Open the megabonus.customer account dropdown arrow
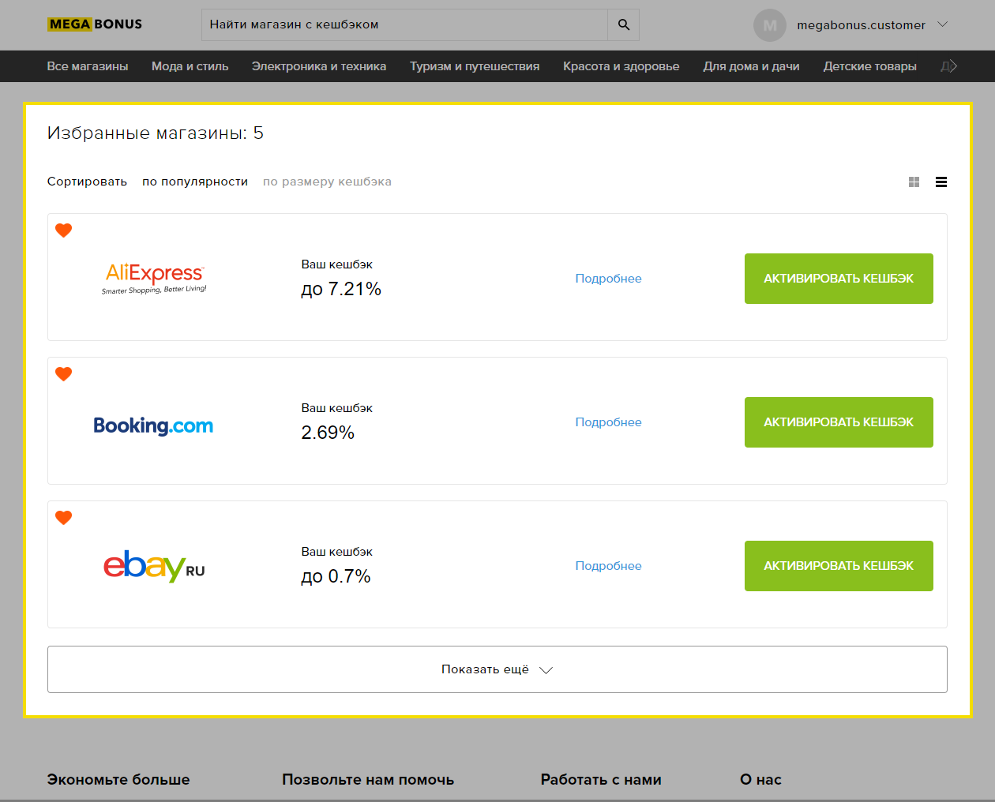Viewport: 995px width, 802px height. [x=942, y=24]
